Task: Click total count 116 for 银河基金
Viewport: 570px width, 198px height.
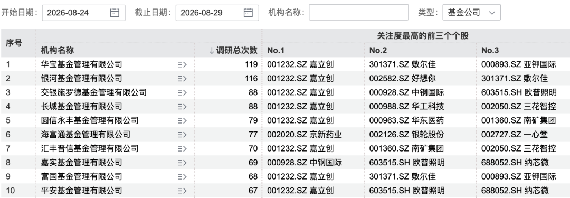Action: (x=251, y=79)
